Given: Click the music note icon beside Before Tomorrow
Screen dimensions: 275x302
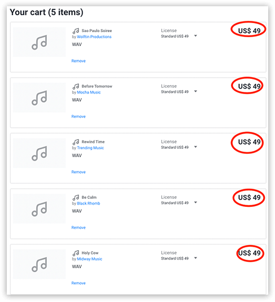Looking at the screenshot, I should (76, 86).
